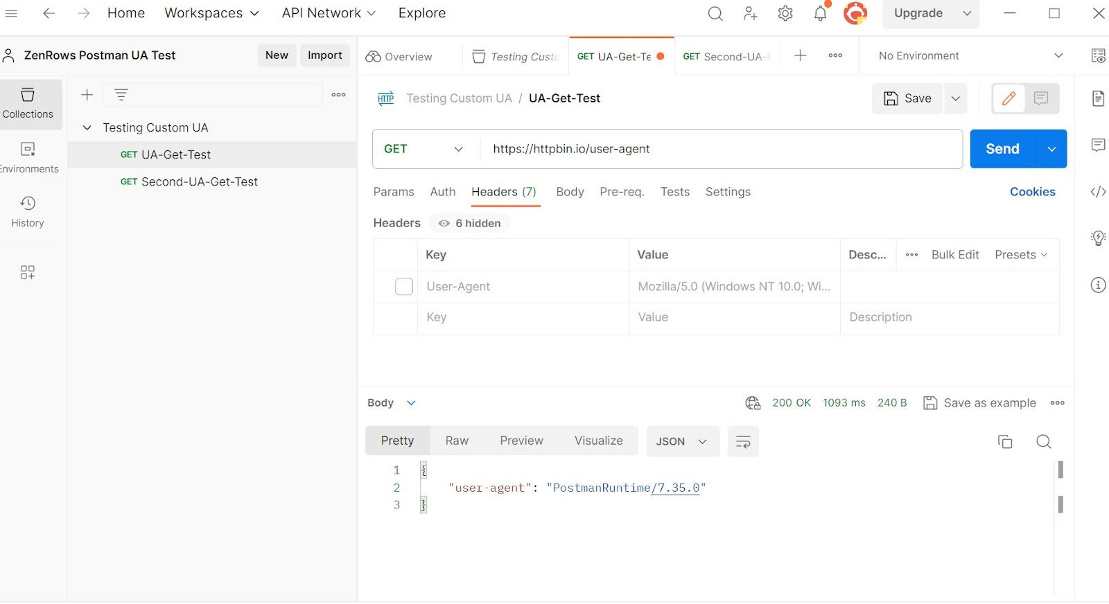The height and width of the screenshot is (604, 1109).
Task: Click the New button
Action: pos(277,55)
